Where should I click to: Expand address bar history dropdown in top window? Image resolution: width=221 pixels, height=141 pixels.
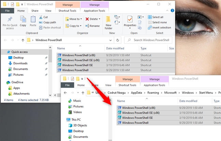tap(110, 40)
